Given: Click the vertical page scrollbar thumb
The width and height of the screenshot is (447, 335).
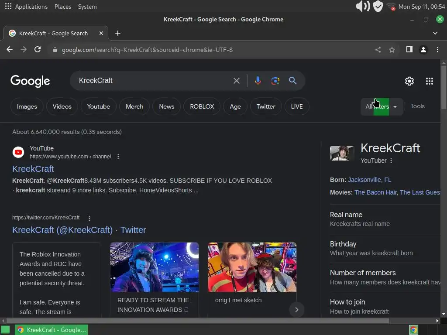Looking at the screenshot, I should (444, 87).
